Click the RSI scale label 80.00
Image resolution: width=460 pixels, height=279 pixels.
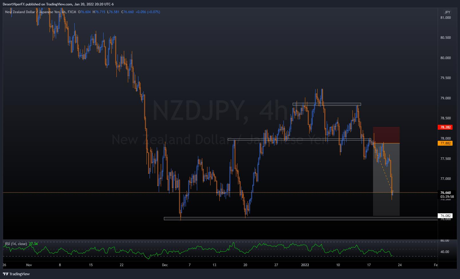(x=445, y=240)
